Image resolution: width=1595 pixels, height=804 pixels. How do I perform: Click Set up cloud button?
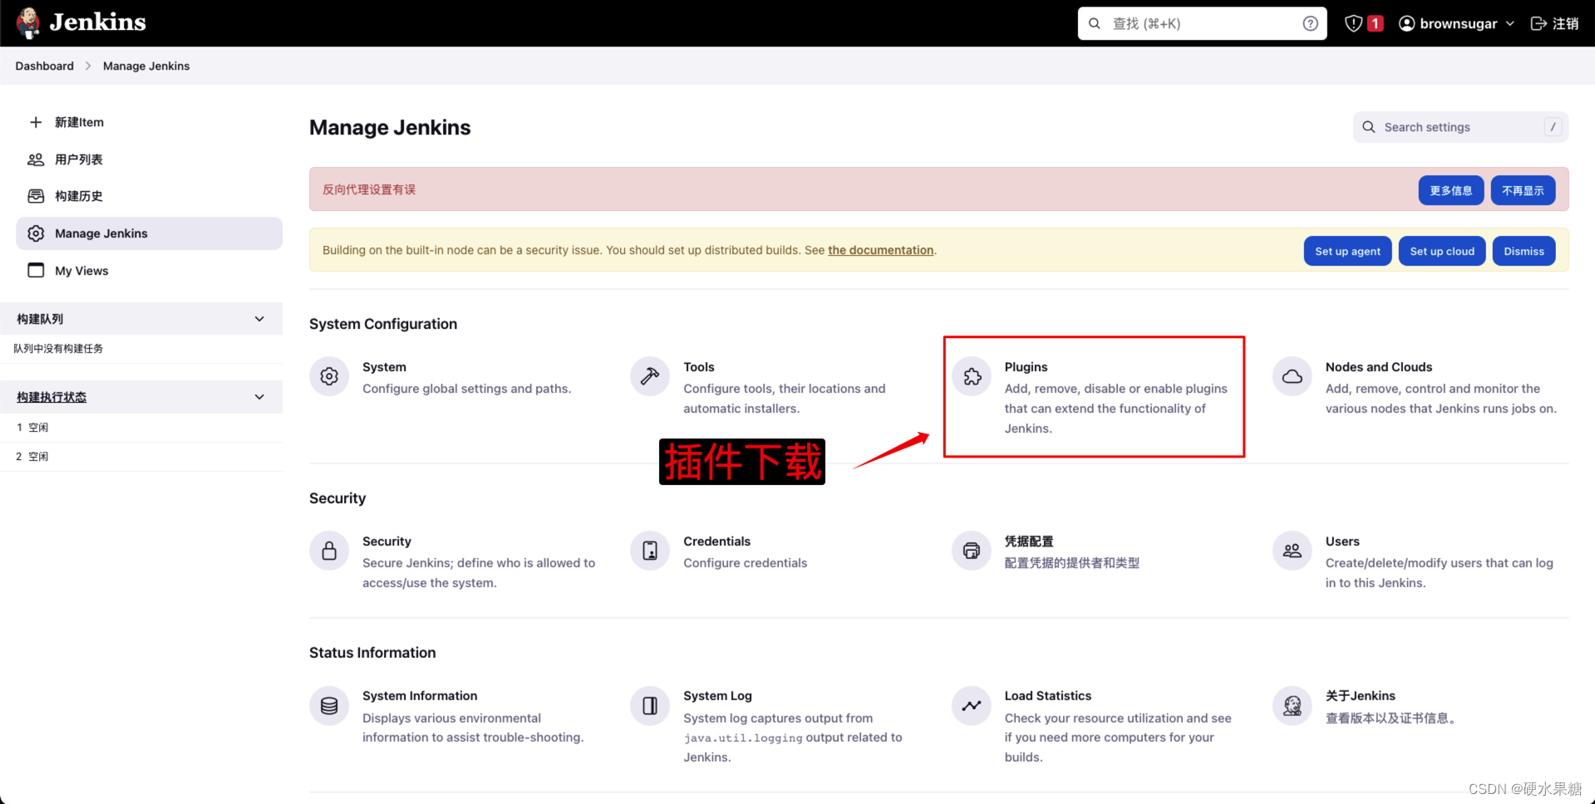[1442, 251]
